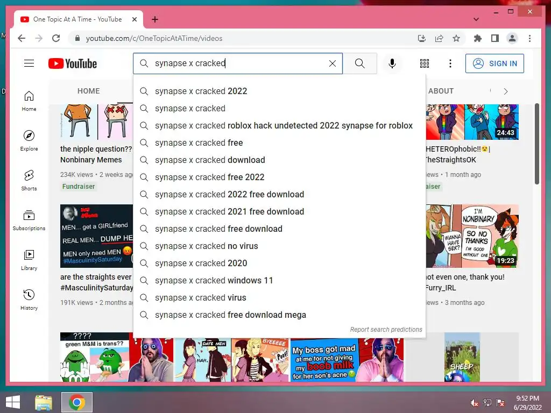
Task: Click the browser forward arrow
Action: point(39,38)
